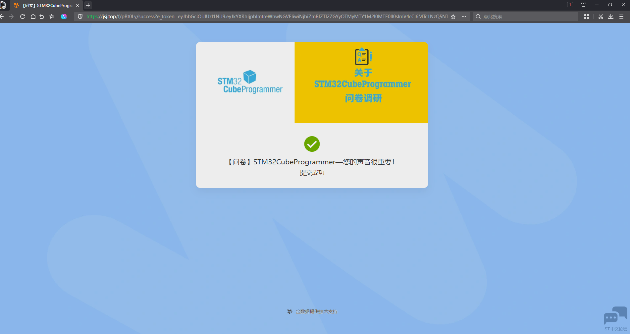The image size is (630, 334).
Task: Bookmark this page with the star icon
Action: 453,17
